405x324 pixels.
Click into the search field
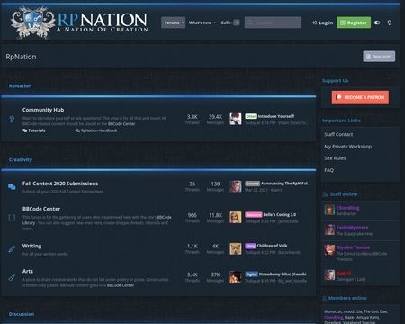(273, 22)
